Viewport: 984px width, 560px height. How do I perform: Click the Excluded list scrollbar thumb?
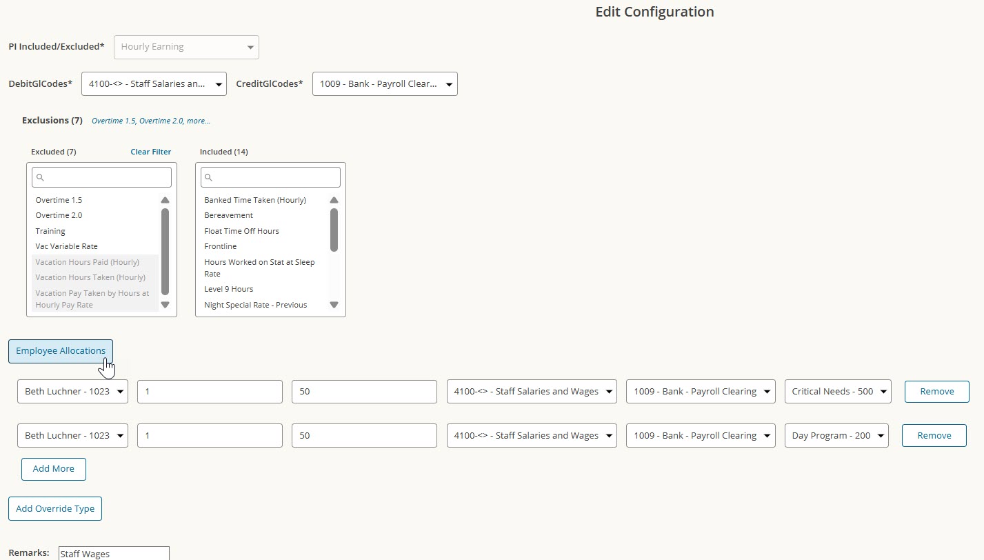point(165,252)
